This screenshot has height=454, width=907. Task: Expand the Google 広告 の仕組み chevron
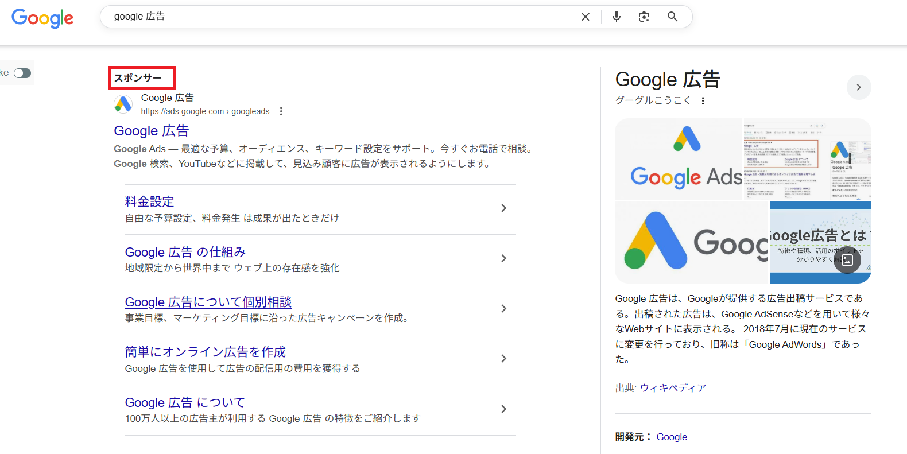pyautogui.click(x=503, y=258)
